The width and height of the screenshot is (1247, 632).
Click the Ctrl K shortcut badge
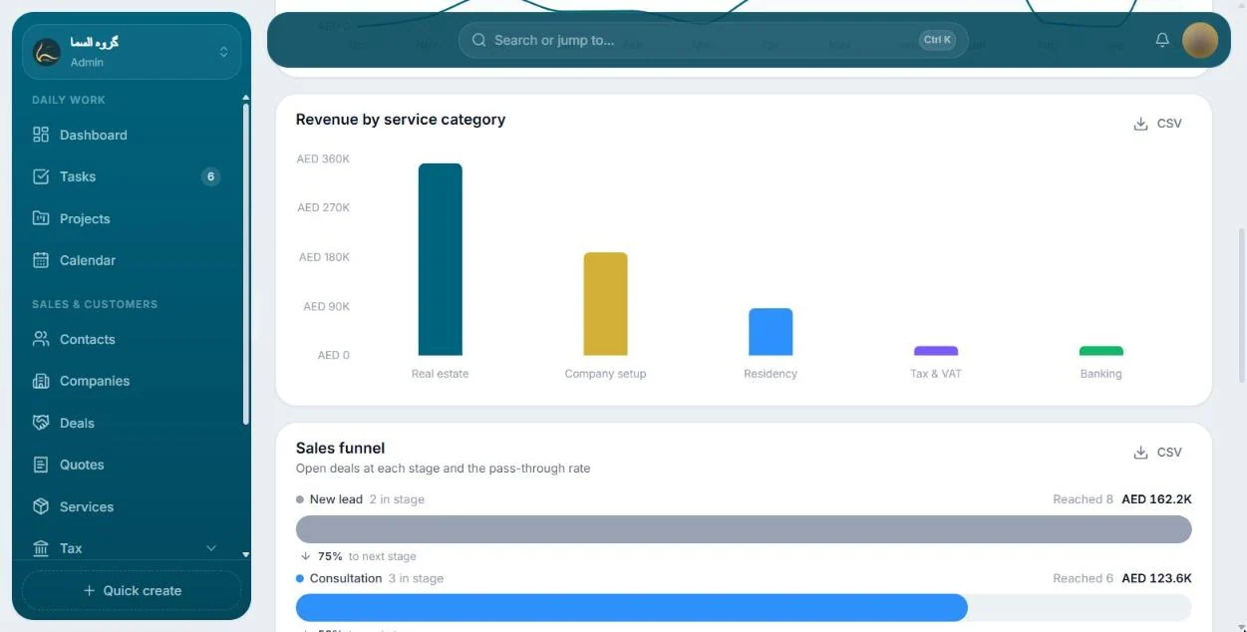click(937, 40)
